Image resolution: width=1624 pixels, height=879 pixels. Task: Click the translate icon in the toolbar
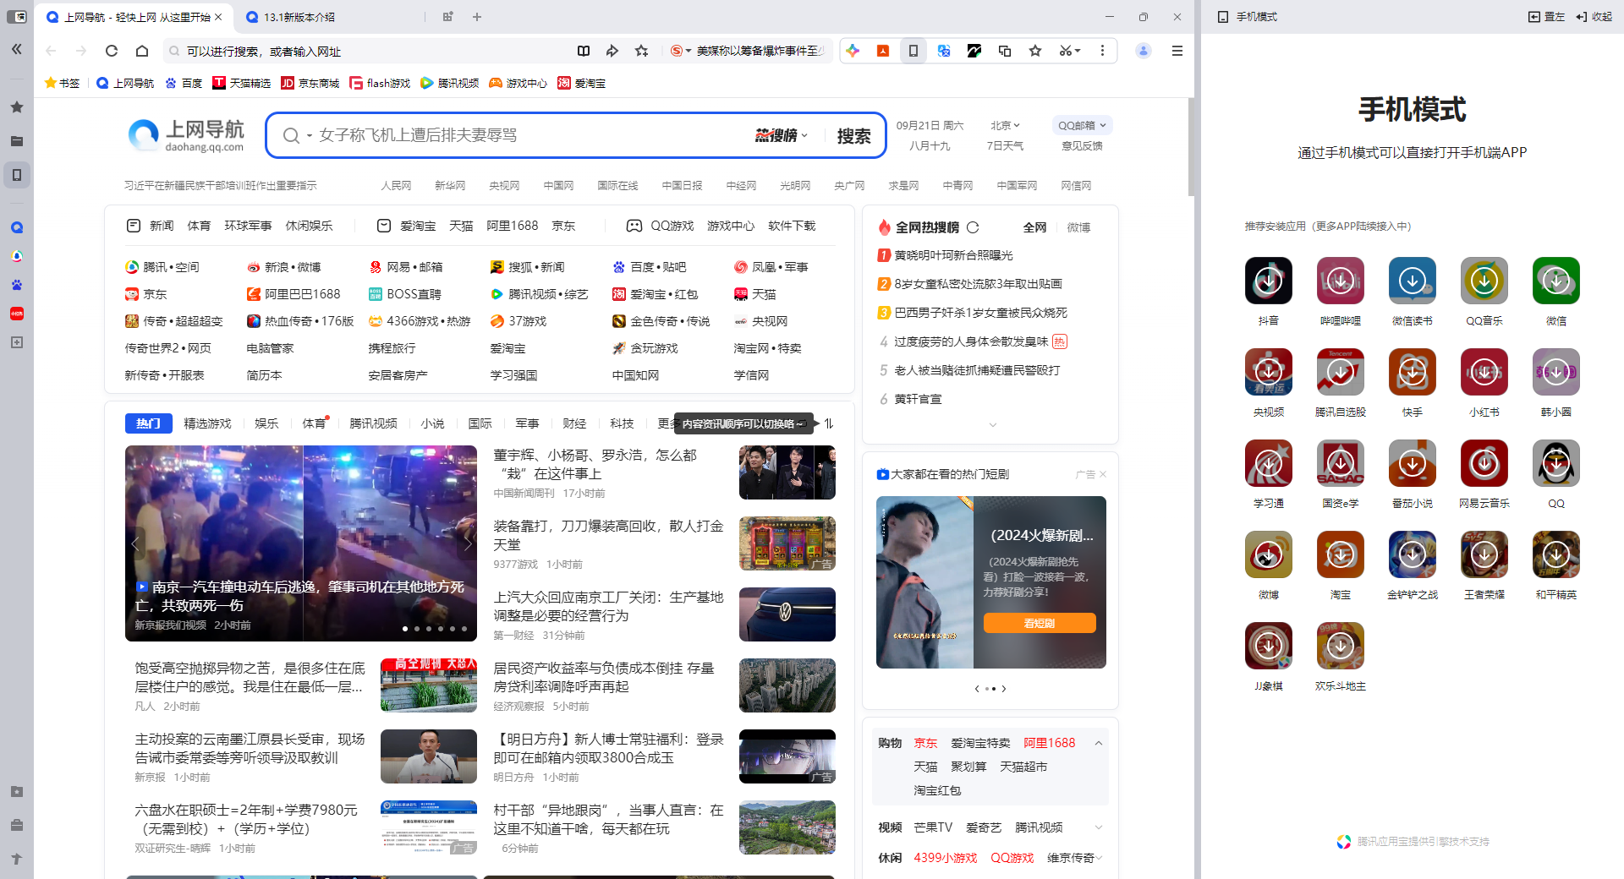tap(944, 51)
